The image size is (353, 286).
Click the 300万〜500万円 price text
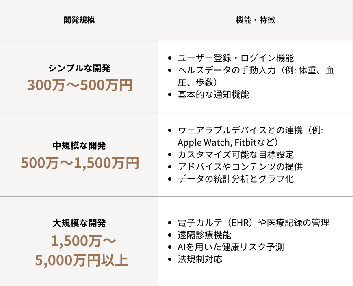(x=80, y=85)
